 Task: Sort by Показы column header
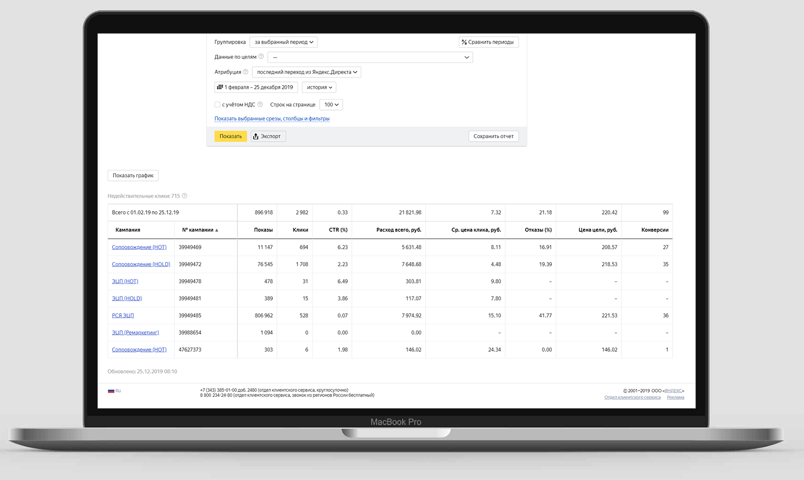(263, 230)
